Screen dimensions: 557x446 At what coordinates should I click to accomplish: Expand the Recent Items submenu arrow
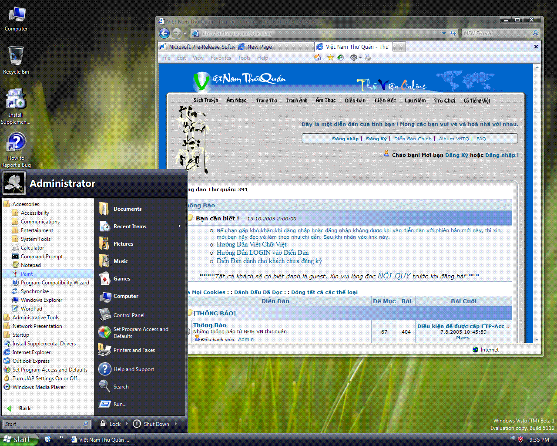click(x=179, y=226)
